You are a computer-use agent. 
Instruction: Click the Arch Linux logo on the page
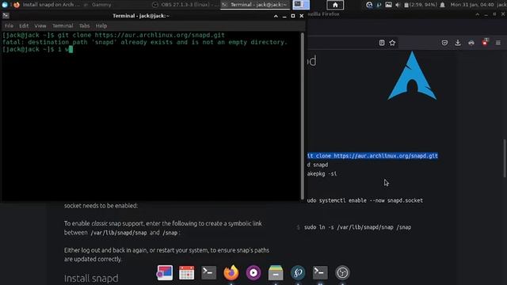point(412,76)
